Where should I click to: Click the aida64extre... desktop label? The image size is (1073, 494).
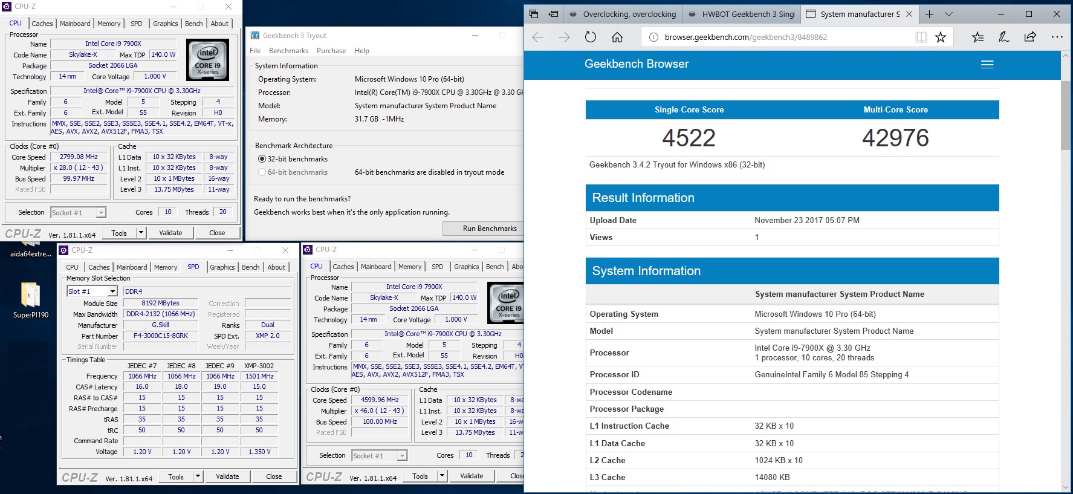point(31,254)
